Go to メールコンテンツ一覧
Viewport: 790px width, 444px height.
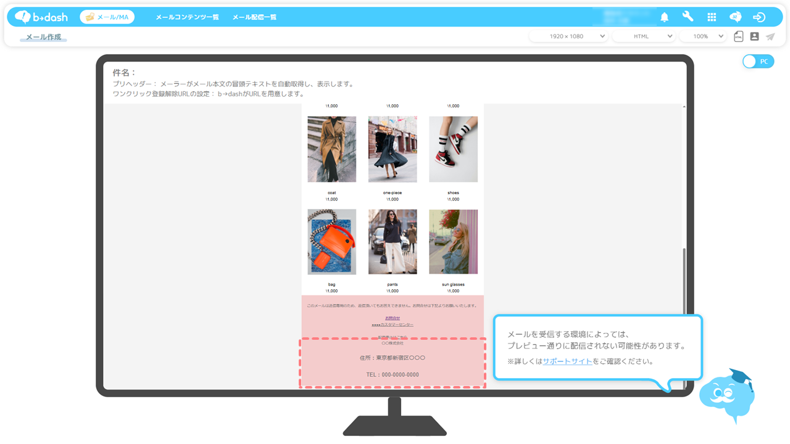point(187,17)
